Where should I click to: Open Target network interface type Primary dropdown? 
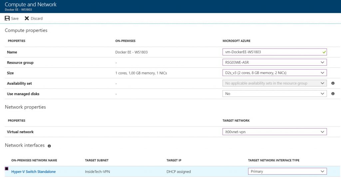coord(287,171)
